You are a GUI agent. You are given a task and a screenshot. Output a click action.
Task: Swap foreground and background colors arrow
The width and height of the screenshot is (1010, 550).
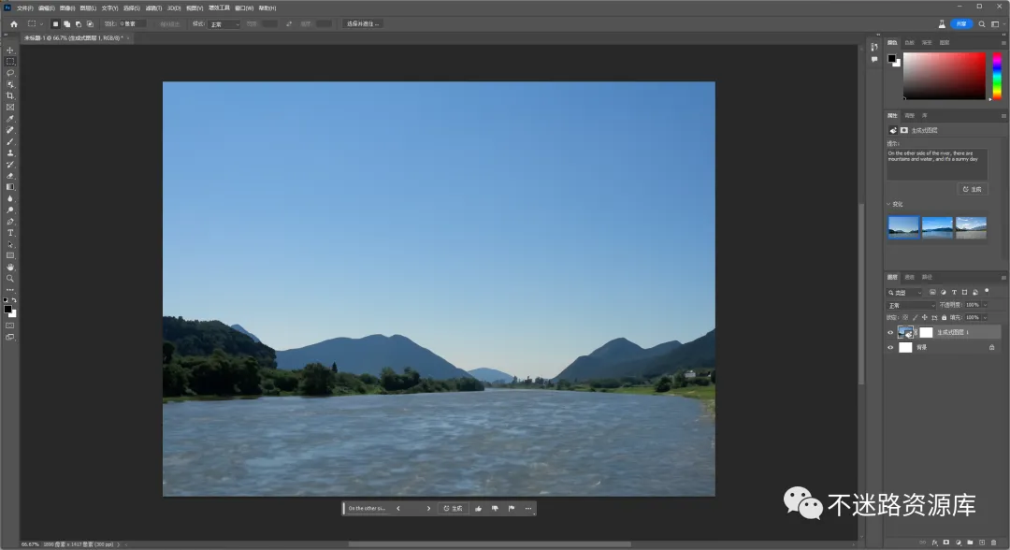coord(14,300)
